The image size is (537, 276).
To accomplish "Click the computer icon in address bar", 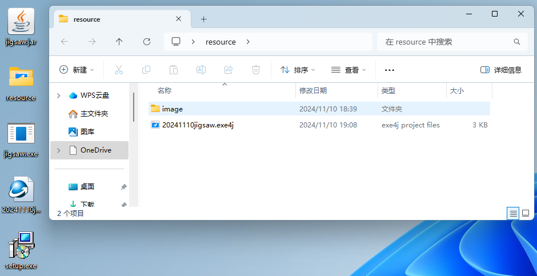I will click(176, 42).
